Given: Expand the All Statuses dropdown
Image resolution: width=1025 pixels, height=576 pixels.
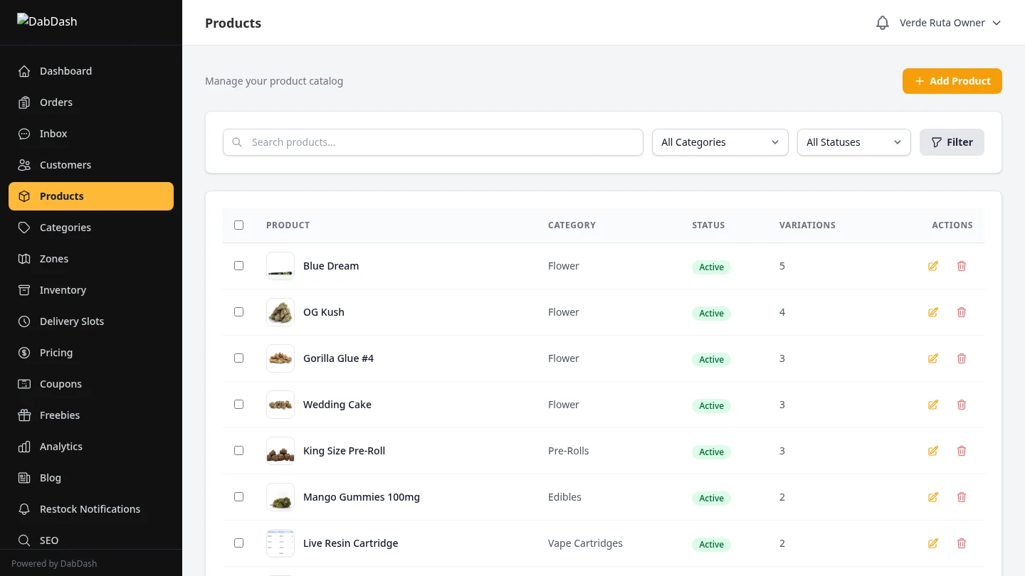Looking at the screenshot, I should click(853, 142).
